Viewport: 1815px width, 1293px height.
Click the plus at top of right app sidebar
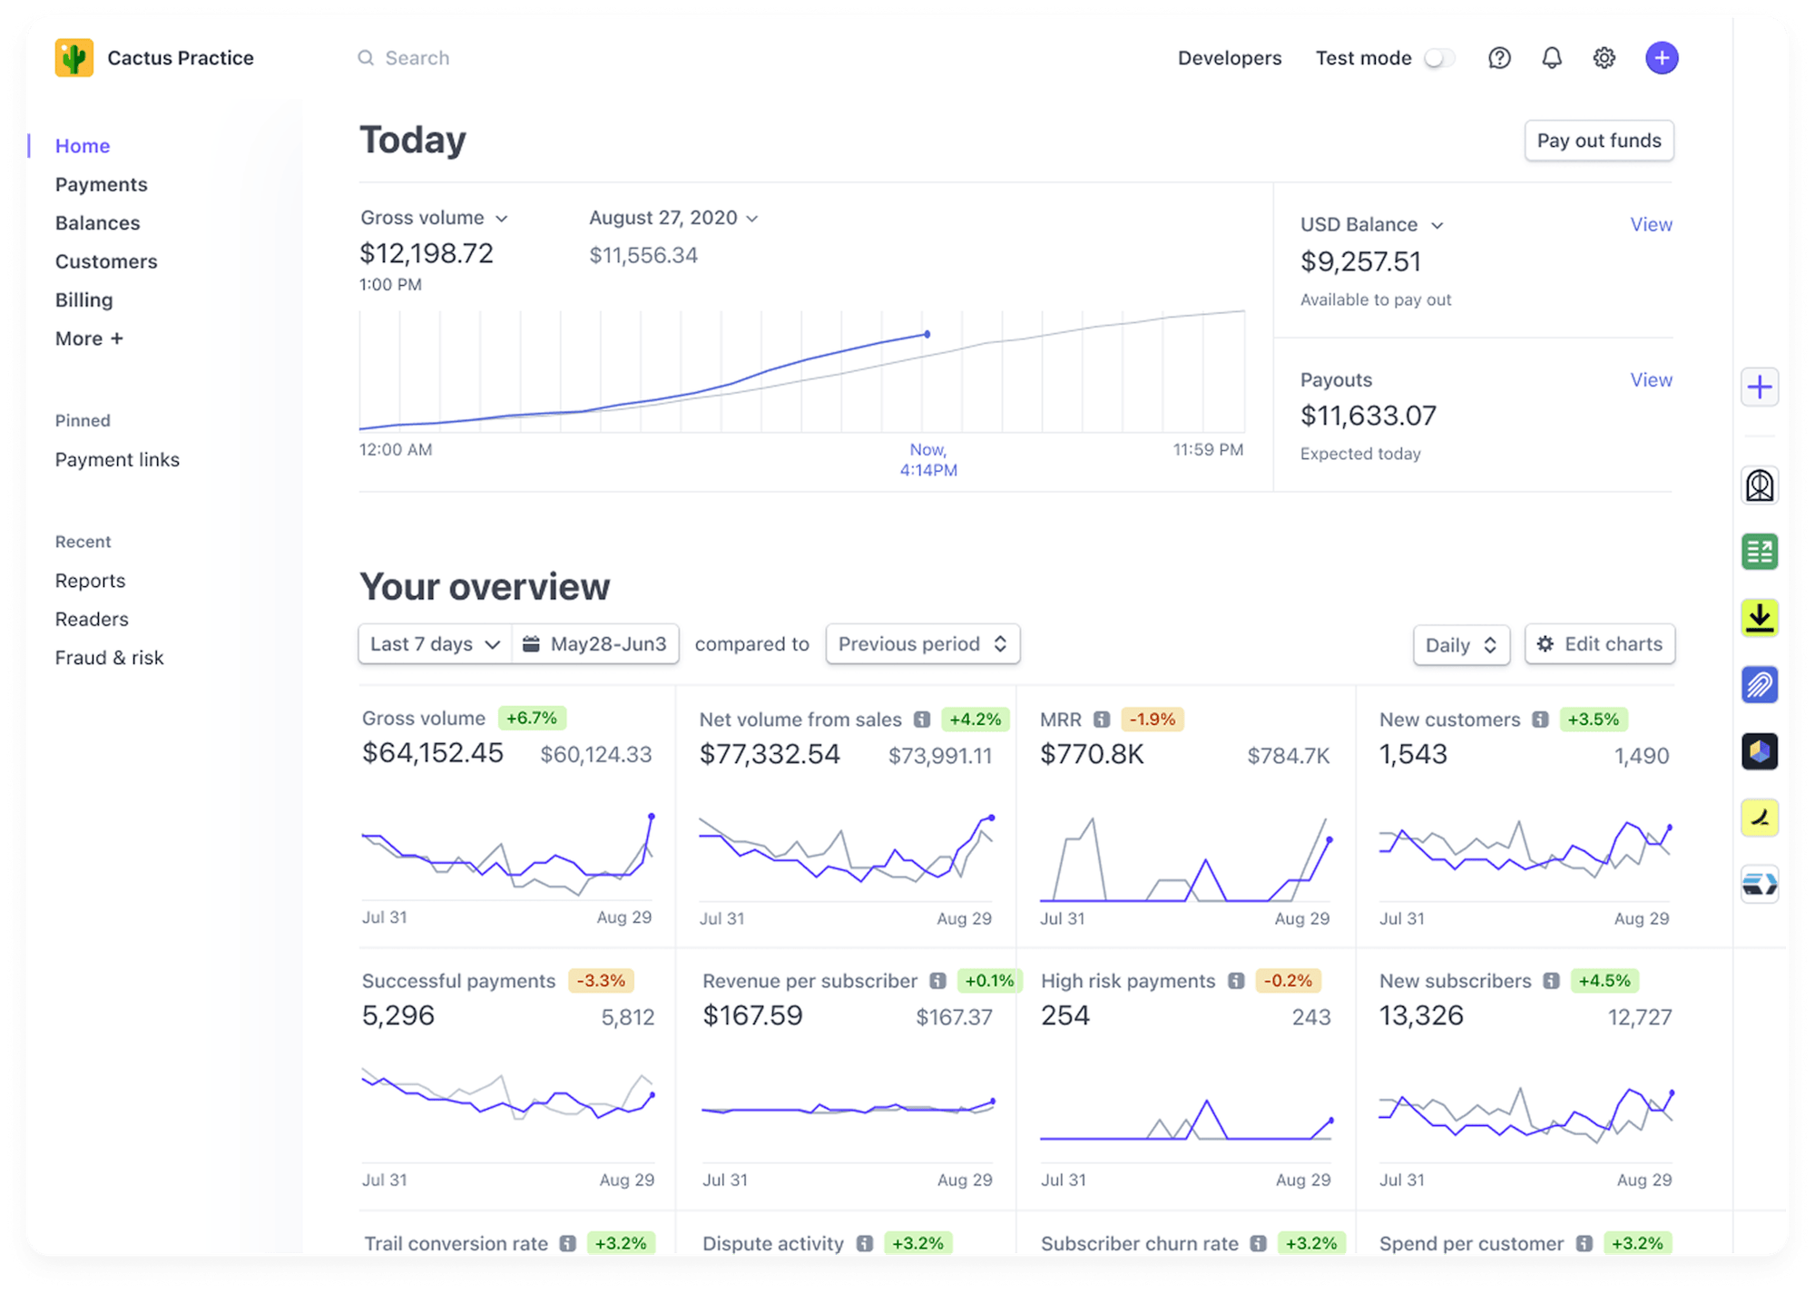point(1760,387)
